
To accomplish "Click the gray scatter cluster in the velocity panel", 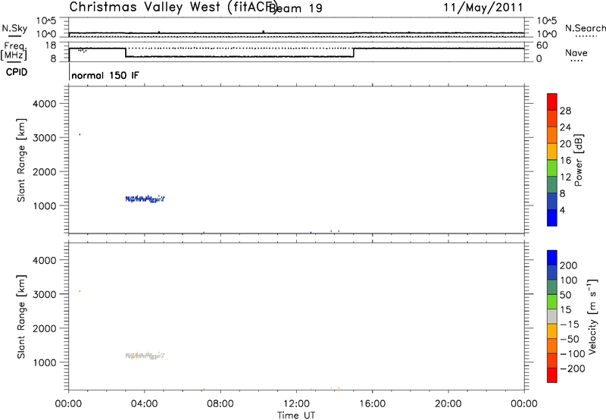I will click(x=145, y=356).
